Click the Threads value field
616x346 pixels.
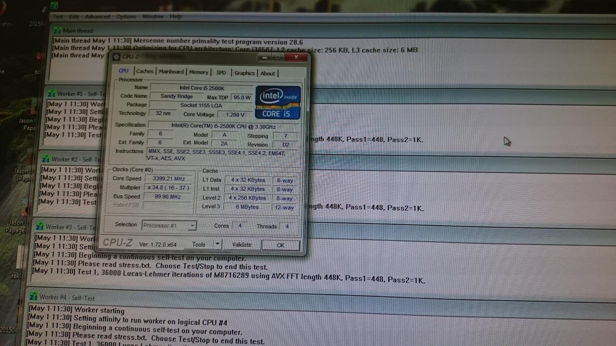(287, 226)
